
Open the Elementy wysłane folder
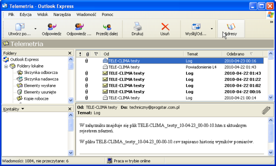pyautogui.click(x=40, y=86)
